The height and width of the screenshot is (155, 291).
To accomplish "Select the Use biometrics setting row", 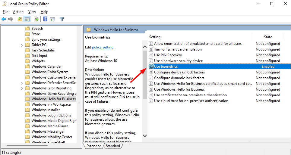I will tap(220, 67).
